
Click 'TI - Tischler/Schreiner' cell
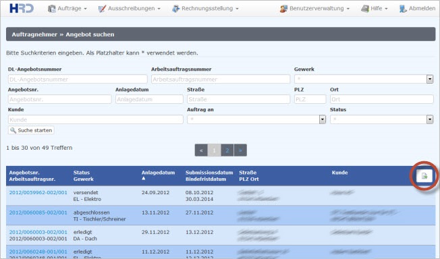point(100,219)
